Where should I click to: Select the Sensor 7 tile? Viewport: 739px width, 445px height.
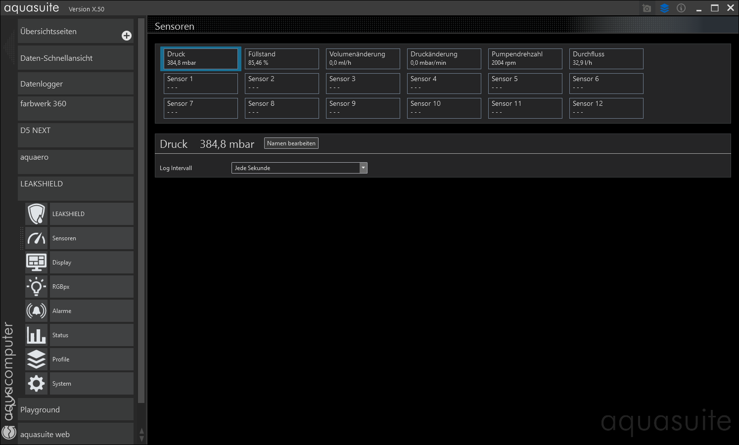pyautogui.click(x=201, y=108)
